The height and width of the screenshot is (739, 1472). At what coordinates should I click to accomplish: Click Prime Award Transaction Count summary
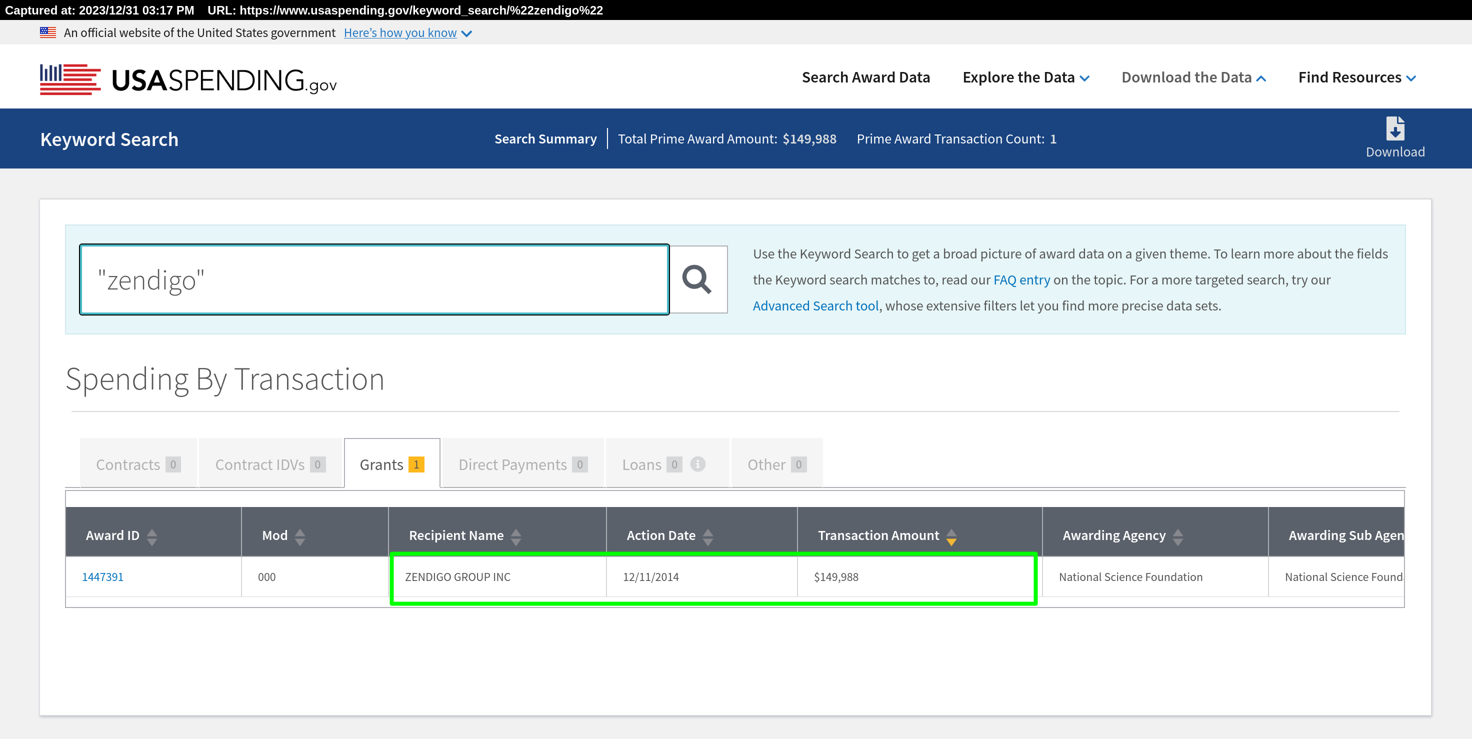[x=956, y=139]
